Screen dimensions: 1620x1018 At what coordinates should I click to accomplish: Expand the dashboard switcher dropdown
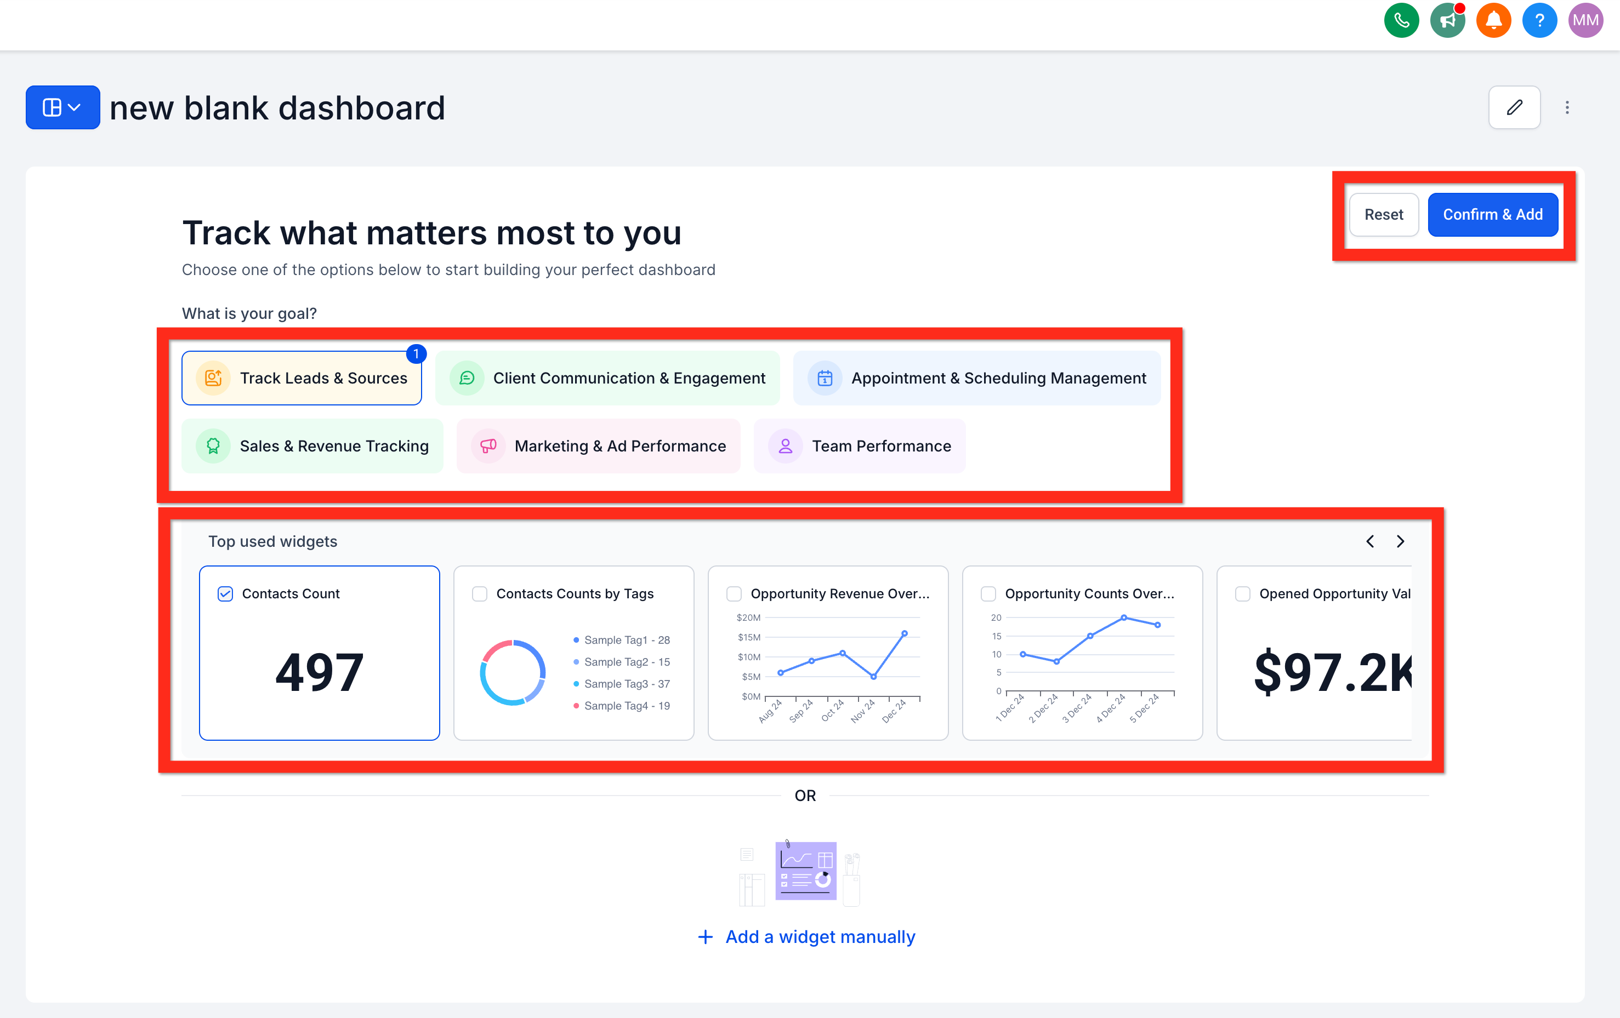click(62, 107)
